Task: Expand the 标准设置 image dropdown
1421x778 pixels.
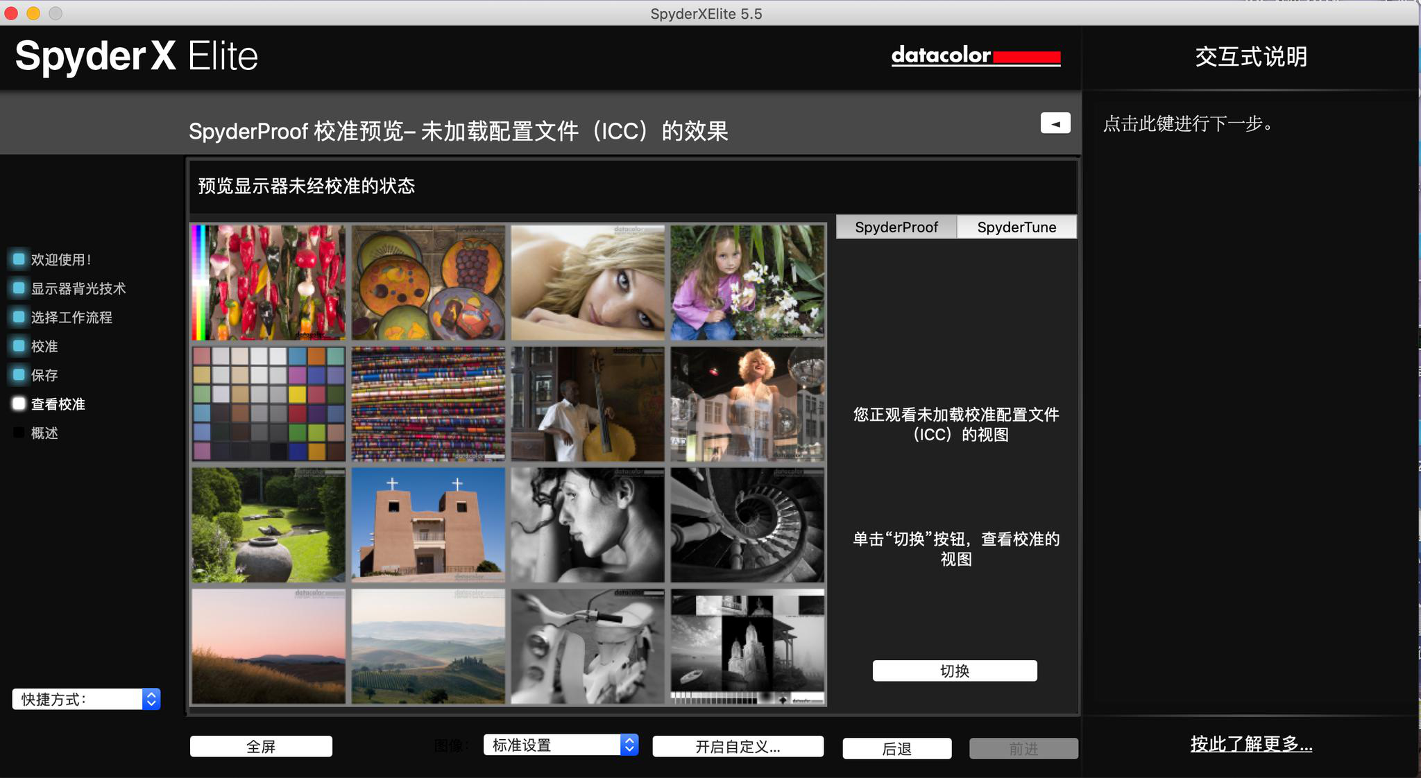Action: [561, 745]
